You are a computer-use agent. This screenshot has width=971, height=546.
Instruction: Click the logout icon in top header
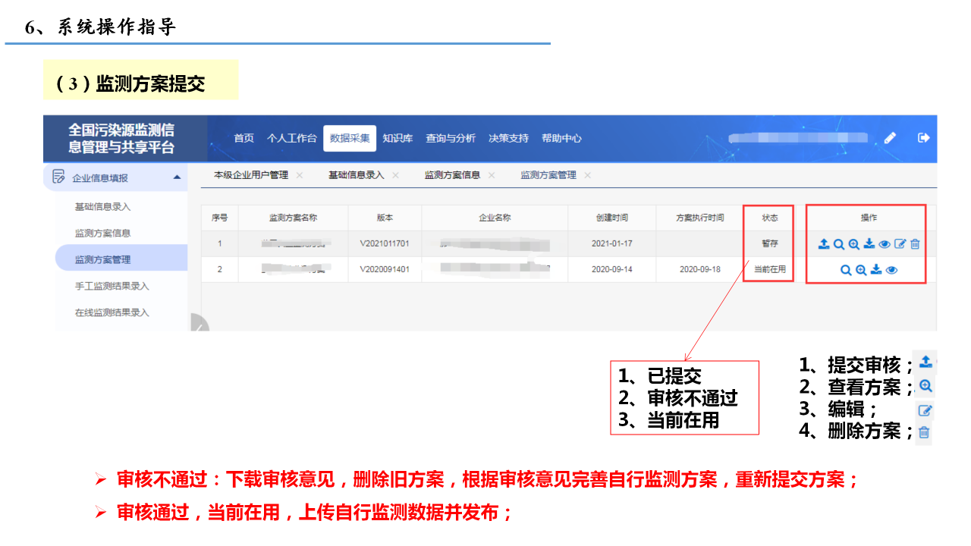pyautogui.click(x=923, y=138)
